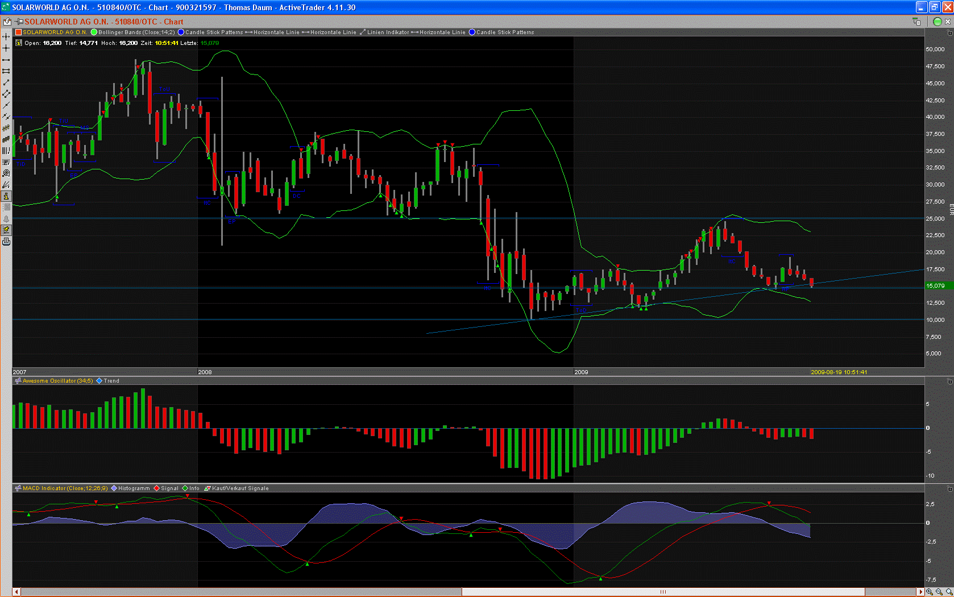The width and height of the screenshot is (954, 597).
Task: Open MACD panel options menu
Action: tap(950, 489)
